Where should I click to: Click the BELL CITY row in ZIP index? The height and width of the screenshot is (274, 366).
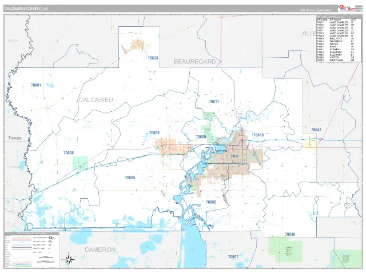tap(336, 39)
